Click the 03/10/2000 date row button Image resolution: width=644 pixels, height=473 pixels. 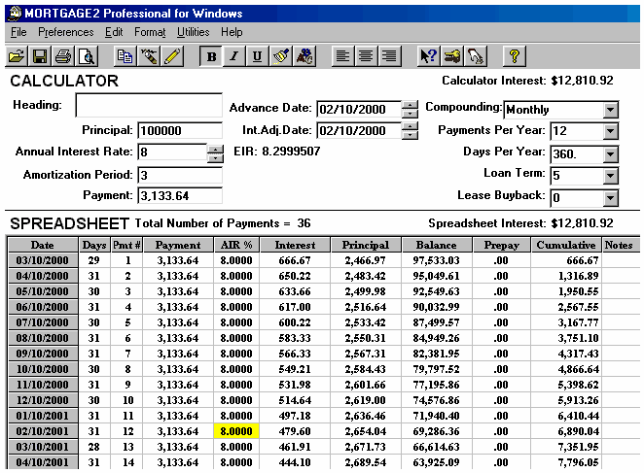[43, 261]
